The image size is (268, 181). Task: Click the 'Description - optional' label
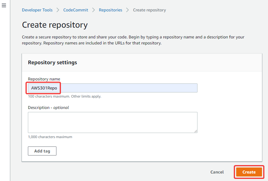coord(48,107)
